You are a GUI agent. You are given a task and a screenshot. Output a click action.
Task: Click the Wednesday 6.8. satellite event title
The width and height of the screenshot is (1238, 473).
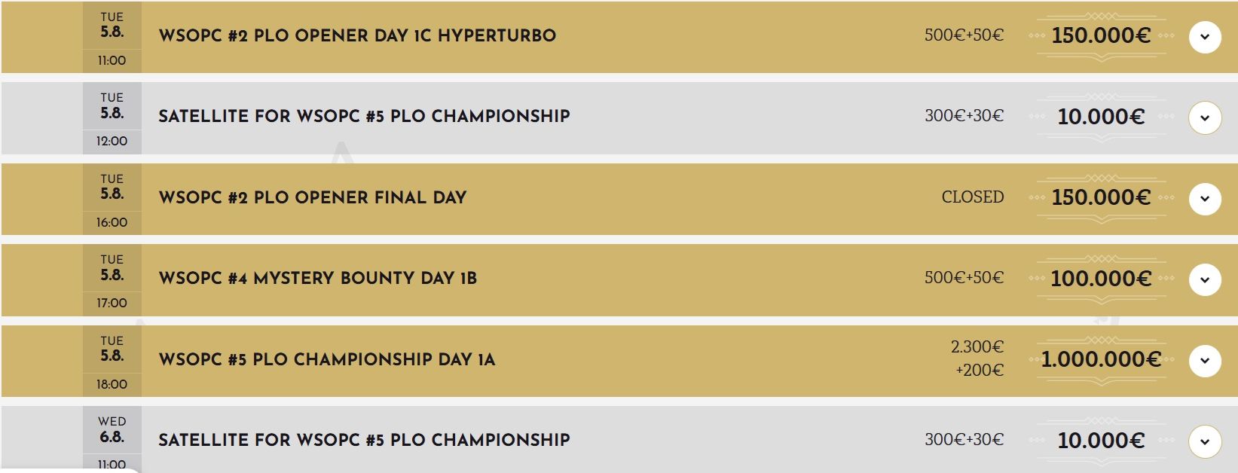[364, 440]
